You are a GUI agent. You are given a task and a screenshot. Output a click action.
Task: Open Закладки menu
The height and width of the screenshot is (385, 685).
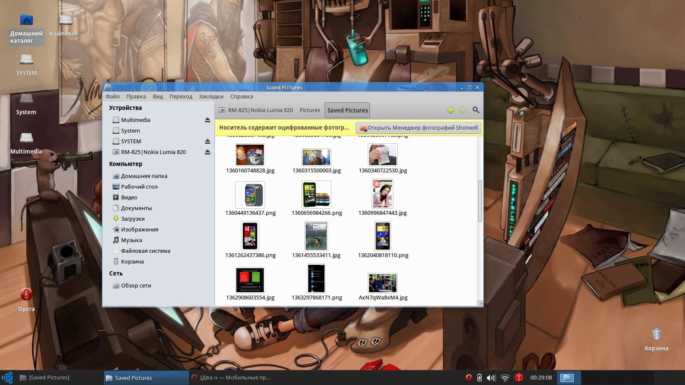click(x=211, y=96)
